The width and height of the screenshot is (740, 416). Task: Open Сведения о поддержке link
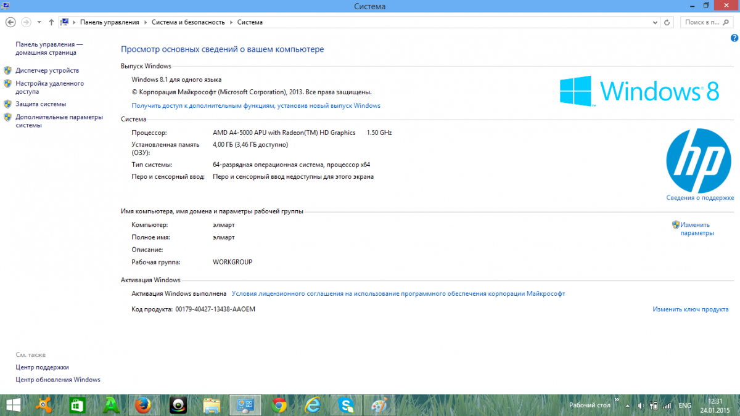700,198
